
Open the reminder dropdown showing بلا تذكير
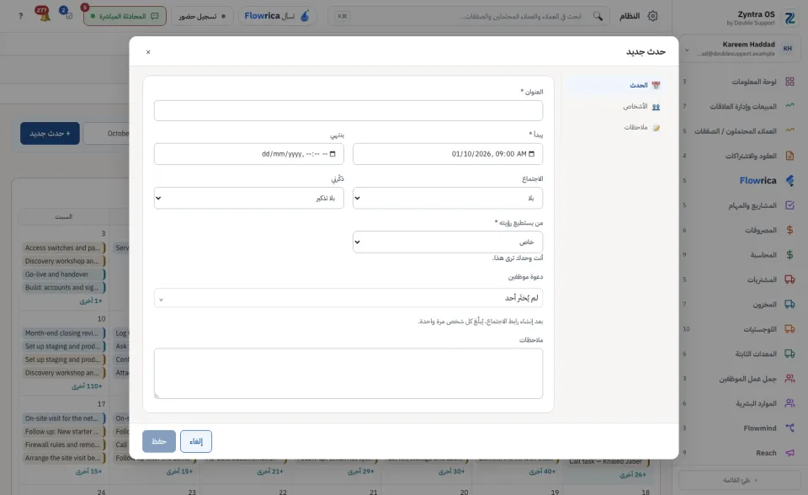[249, 198]
